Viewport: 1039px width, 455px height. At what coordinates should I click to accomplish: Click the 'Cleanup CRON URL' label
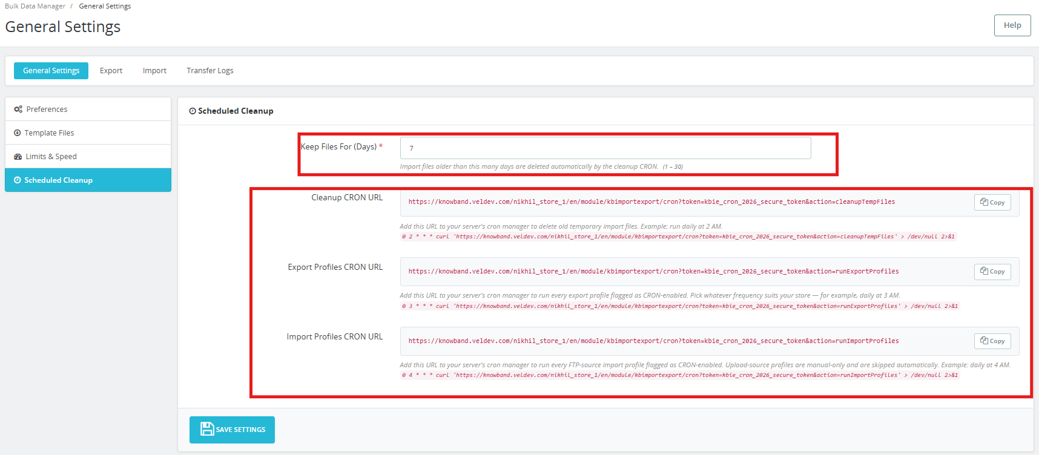click(x=347, y=198)
